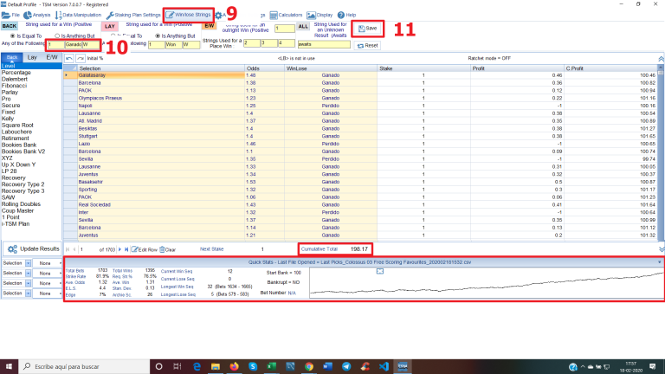This screenshot has height=374, width=665.
Task: Jump to first record navigation icon
Action: (x=68, y=249)
